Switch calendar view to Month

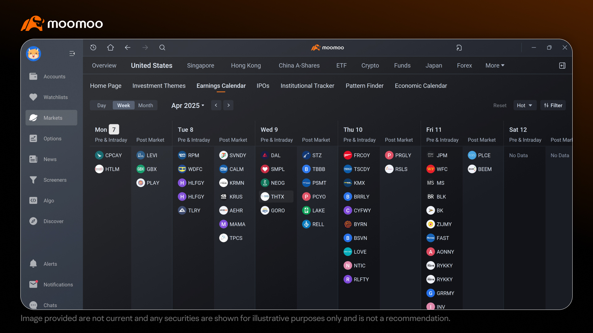pos(145,105)
